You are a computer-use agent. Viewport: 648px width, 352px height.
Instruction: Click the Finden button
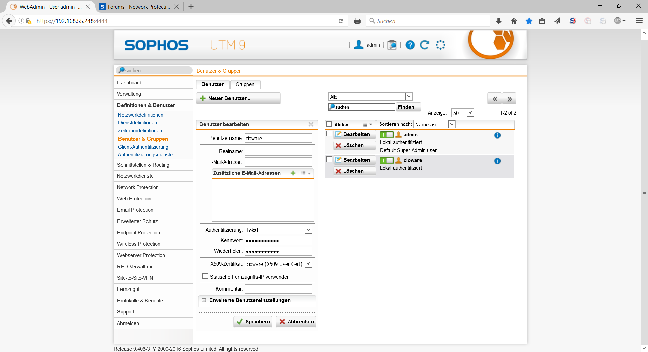pyautogui.click(x=408, y=107)
